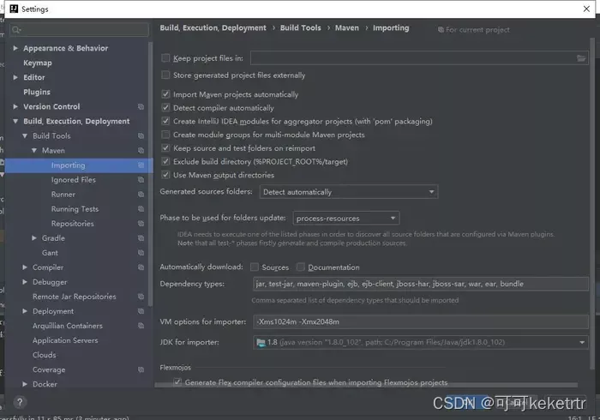
Task: Toggle Keep source and test folders on reimport
Action: point(165,147)
